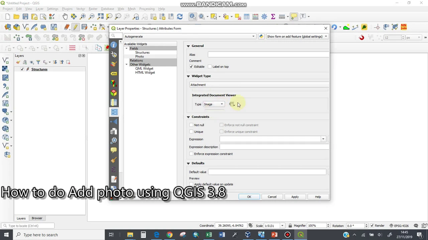The width and height of the screenshot is (428, 240).
Task: Check the Unique constraint
Action: pos(191,132)
